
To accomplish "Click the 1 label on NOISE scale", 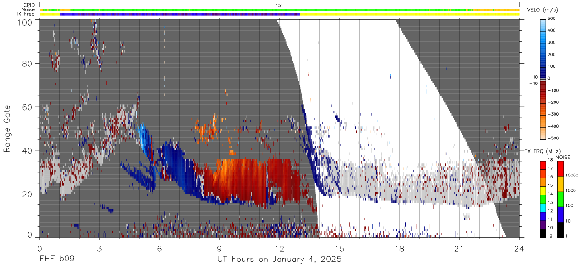I will point(566,236).
